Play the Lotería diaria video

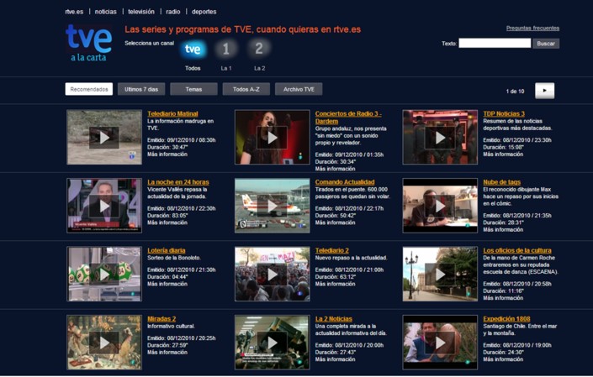point(104,274)
